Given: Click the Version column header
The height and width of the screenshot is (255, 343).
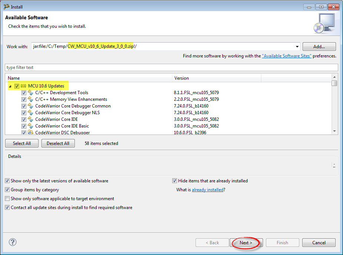Looking at the screenshot, I should (217, 78).
